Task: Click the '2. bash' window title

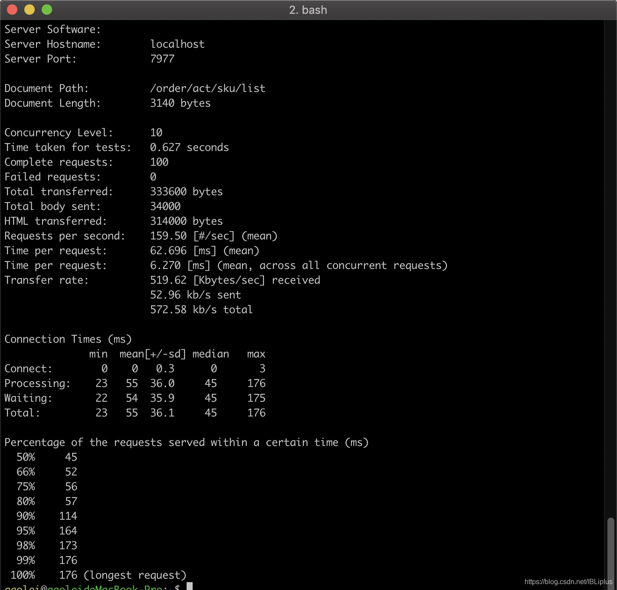Action: coord(308,10)
